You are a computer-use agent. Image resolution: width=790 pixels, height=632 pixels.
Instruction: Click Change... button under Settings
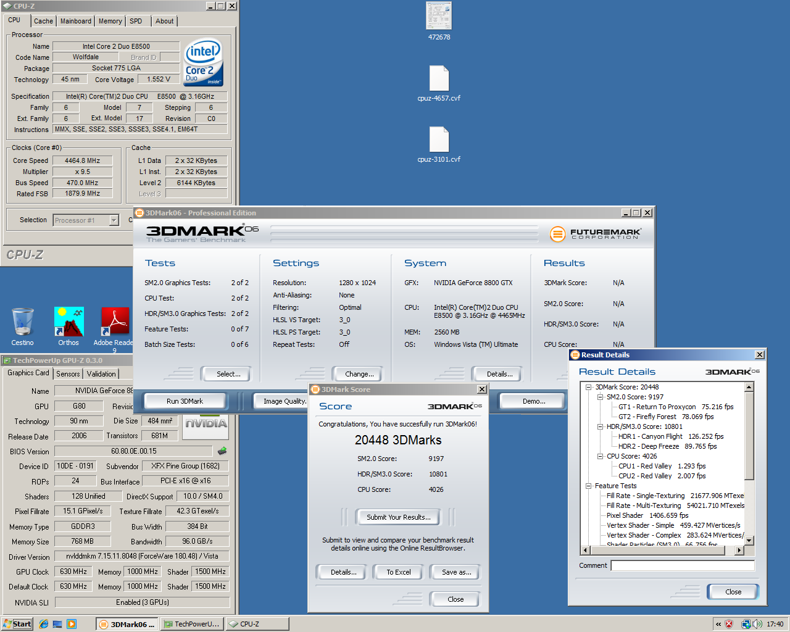pos(357,374)
